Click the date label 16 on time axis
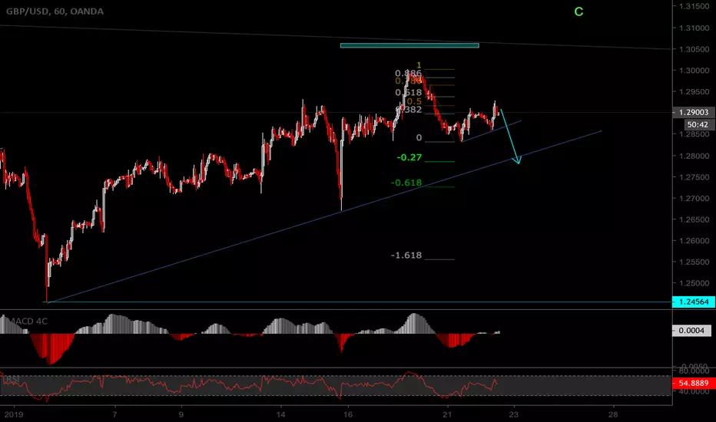This screenshot has height=422, width=716. click(x=348, y=414)
